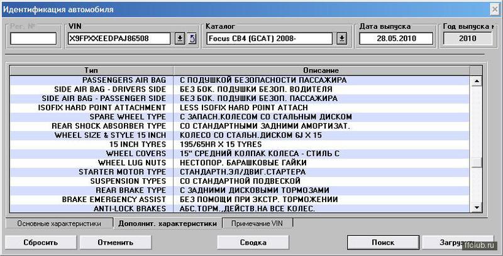Select WHEEL SIZE & STYLE 15 INCH row
The image size is (503, 256).
(239, 136)
